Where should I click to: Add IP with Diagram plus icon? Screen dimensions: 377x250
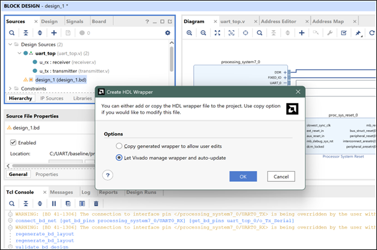click(x=302, y=33)
